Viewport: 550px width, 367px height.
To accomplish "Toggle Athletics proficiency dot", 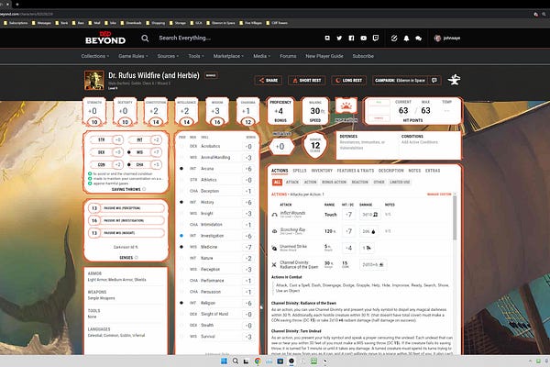I will (x=181, y=180).
